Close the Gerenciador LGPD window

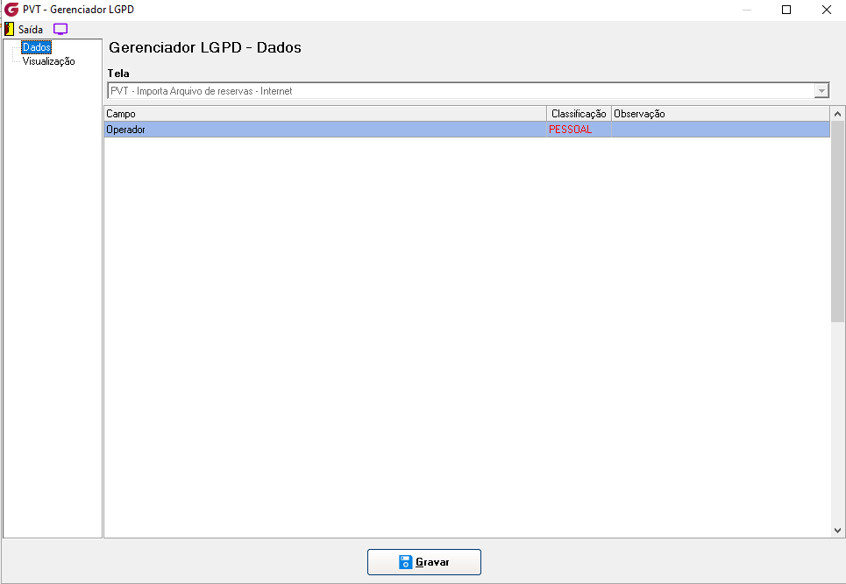[x=826, y=10]
